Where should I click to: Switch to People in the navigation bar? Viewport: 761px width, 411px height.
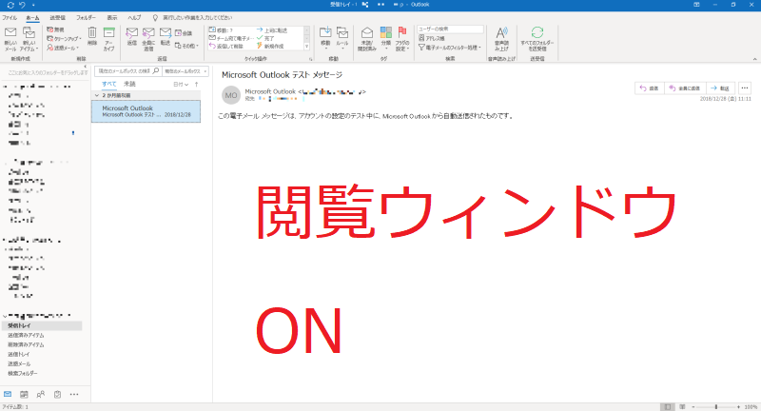(x=41, y=395)
